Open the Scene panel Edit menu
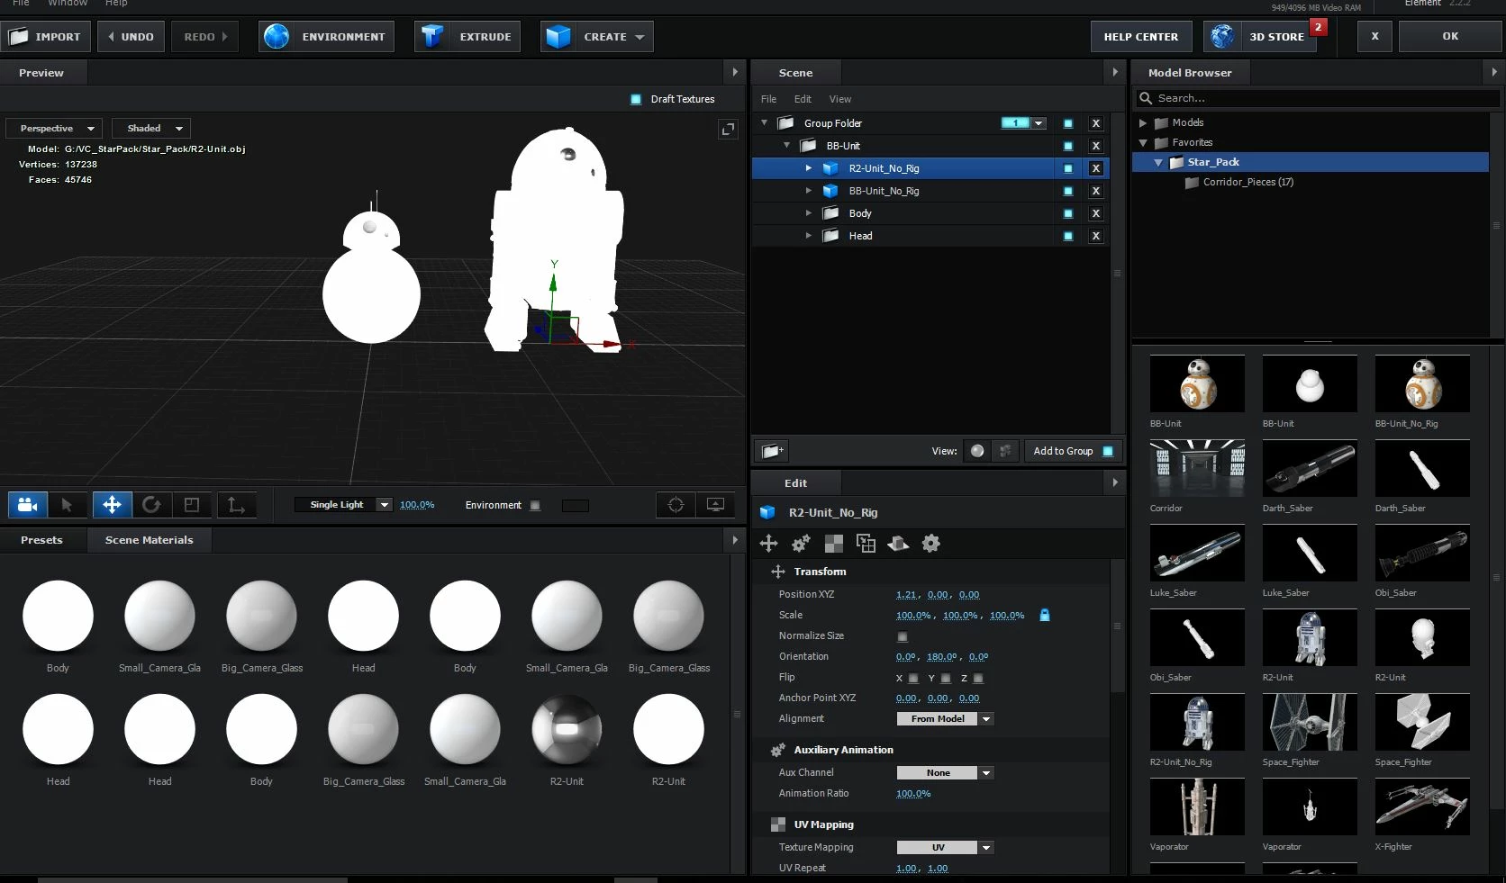Screen dimensions: 1506x883 803,99
